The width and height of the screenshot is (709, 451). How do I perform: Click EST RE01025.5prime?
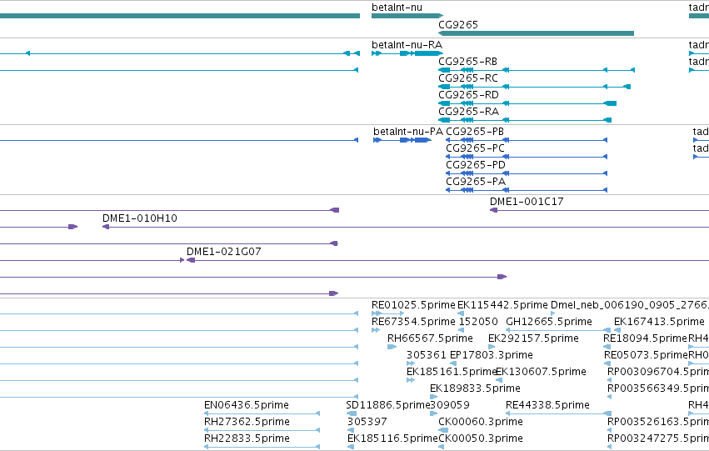click(x=413, y=305)
